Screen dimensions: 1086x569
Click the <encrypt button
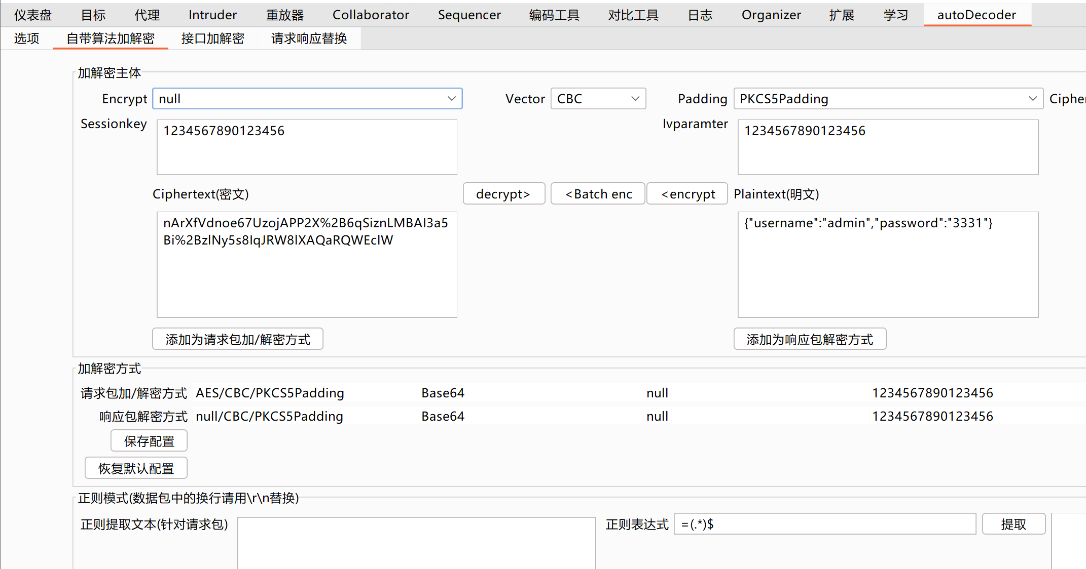(x=687, y=194)
